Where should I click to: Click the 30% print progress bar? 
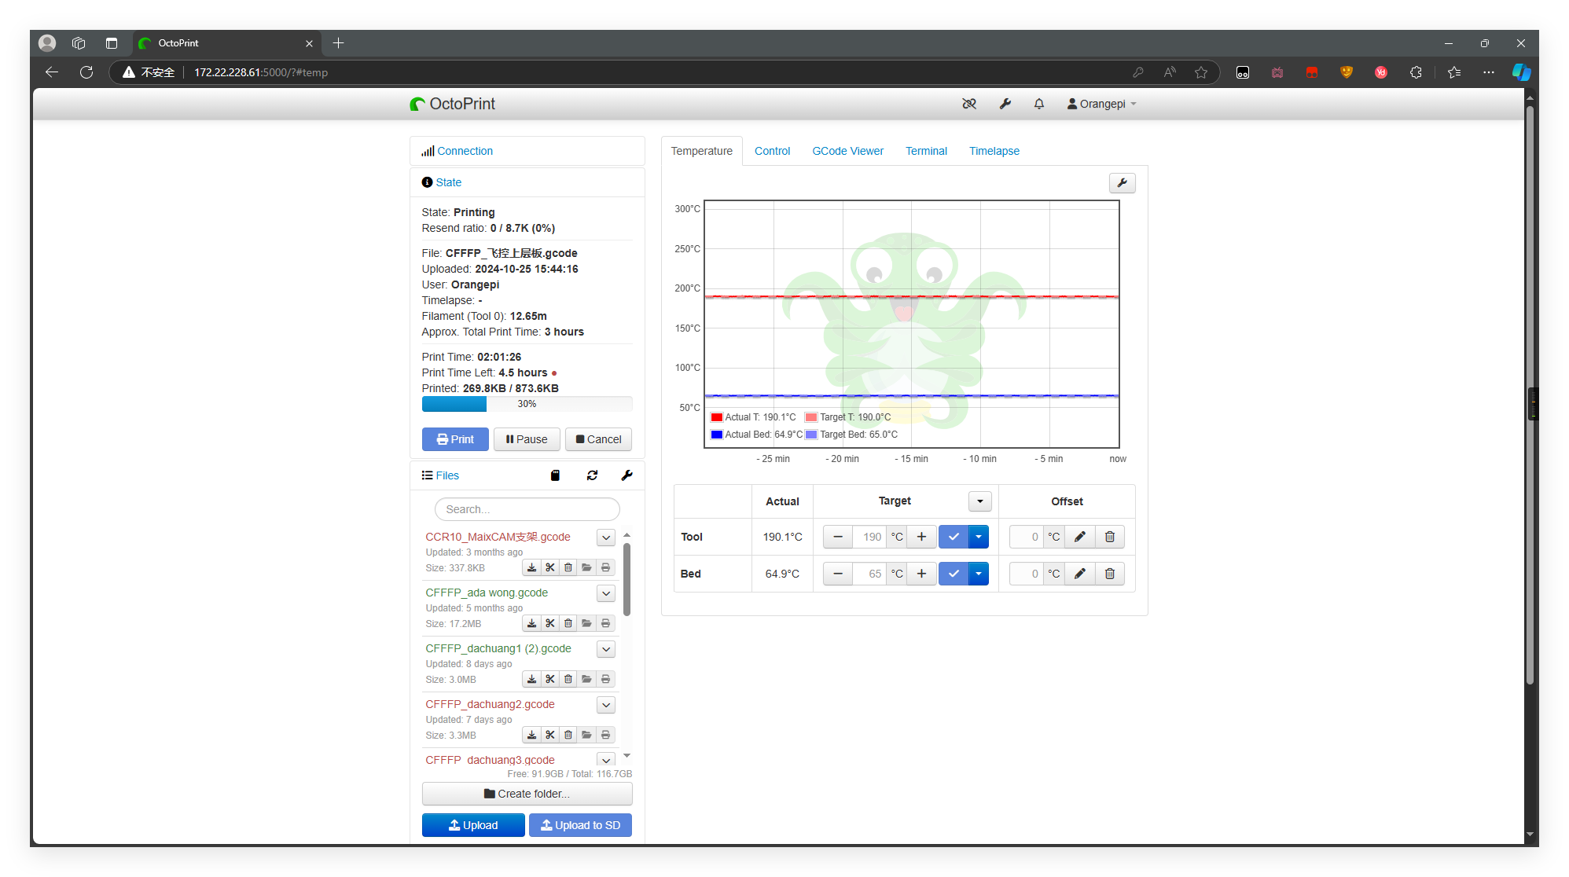click(527, 404)
